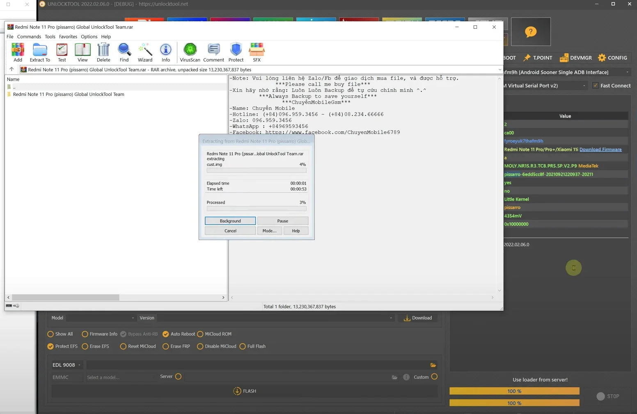This screenshot has height=414, width=637.
Task: Enable the Erase FRP option
Action: (166, 346)
